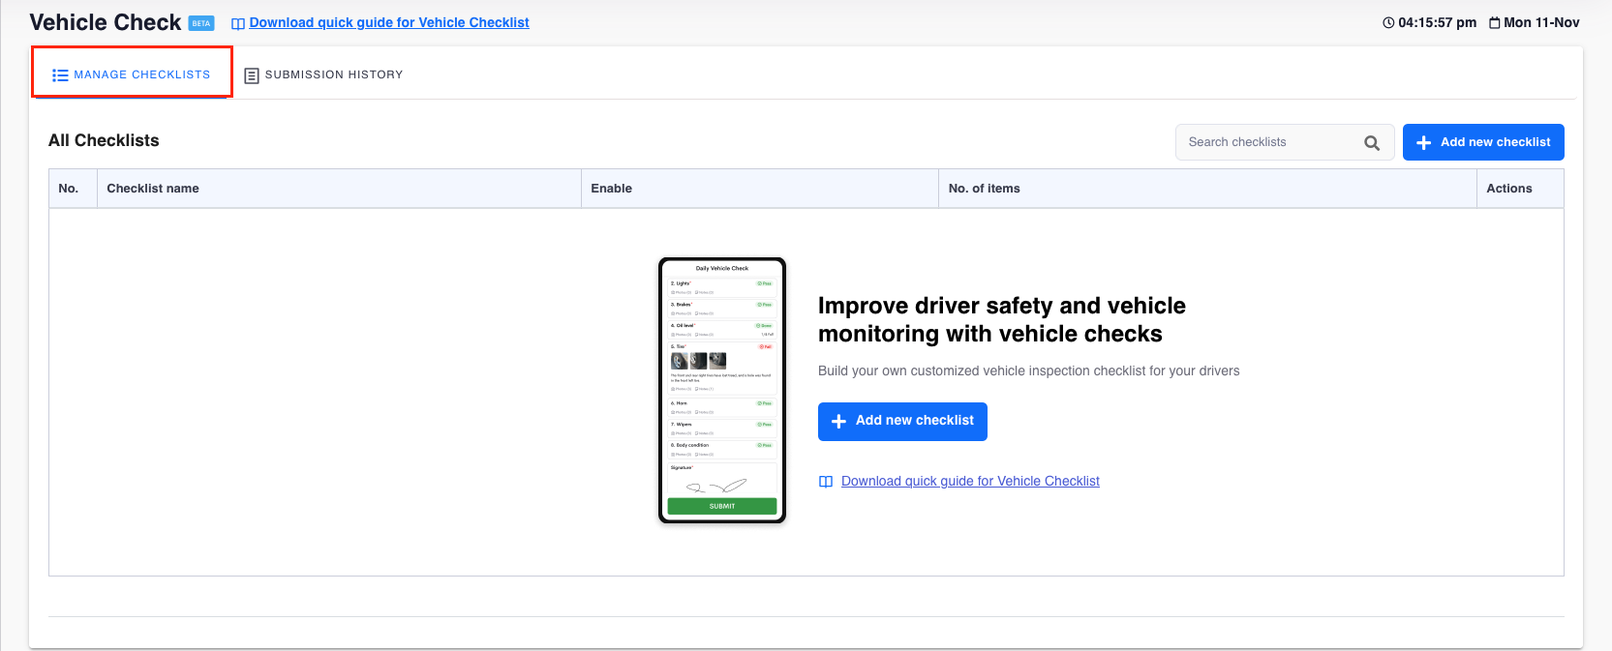Screen dimensions: 1612x651
Task: Select the Manage Checklists tab
Action: click(132, 74)
